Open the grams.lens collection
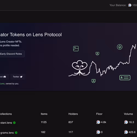 [x=7, y=133]
